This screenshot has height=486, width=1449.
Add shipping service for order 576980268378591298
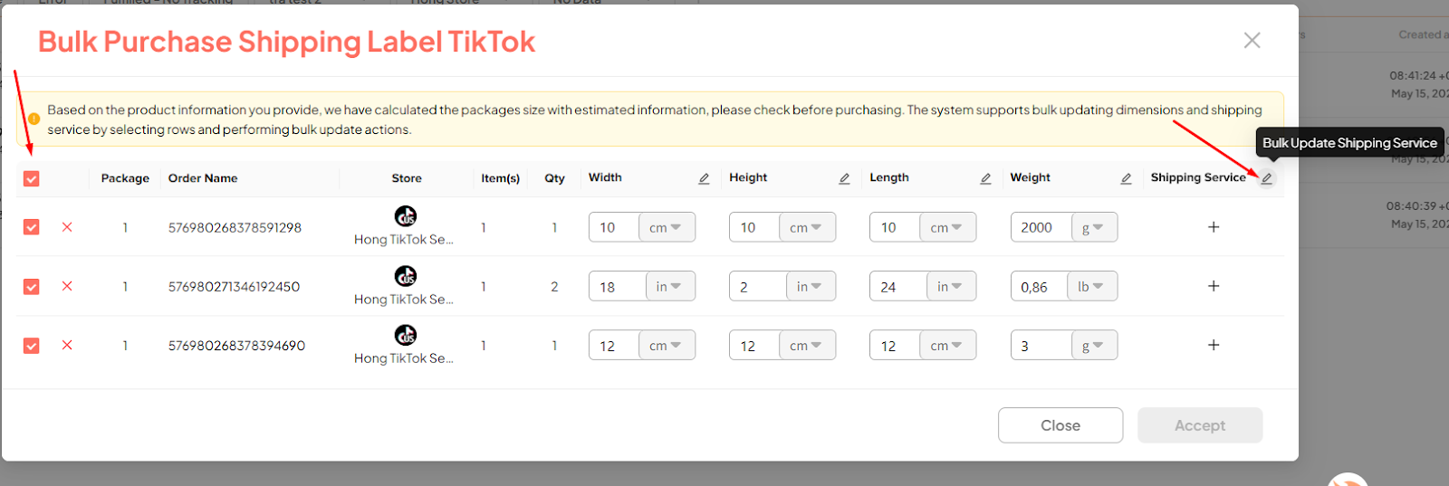click(x=1214, y=227)
